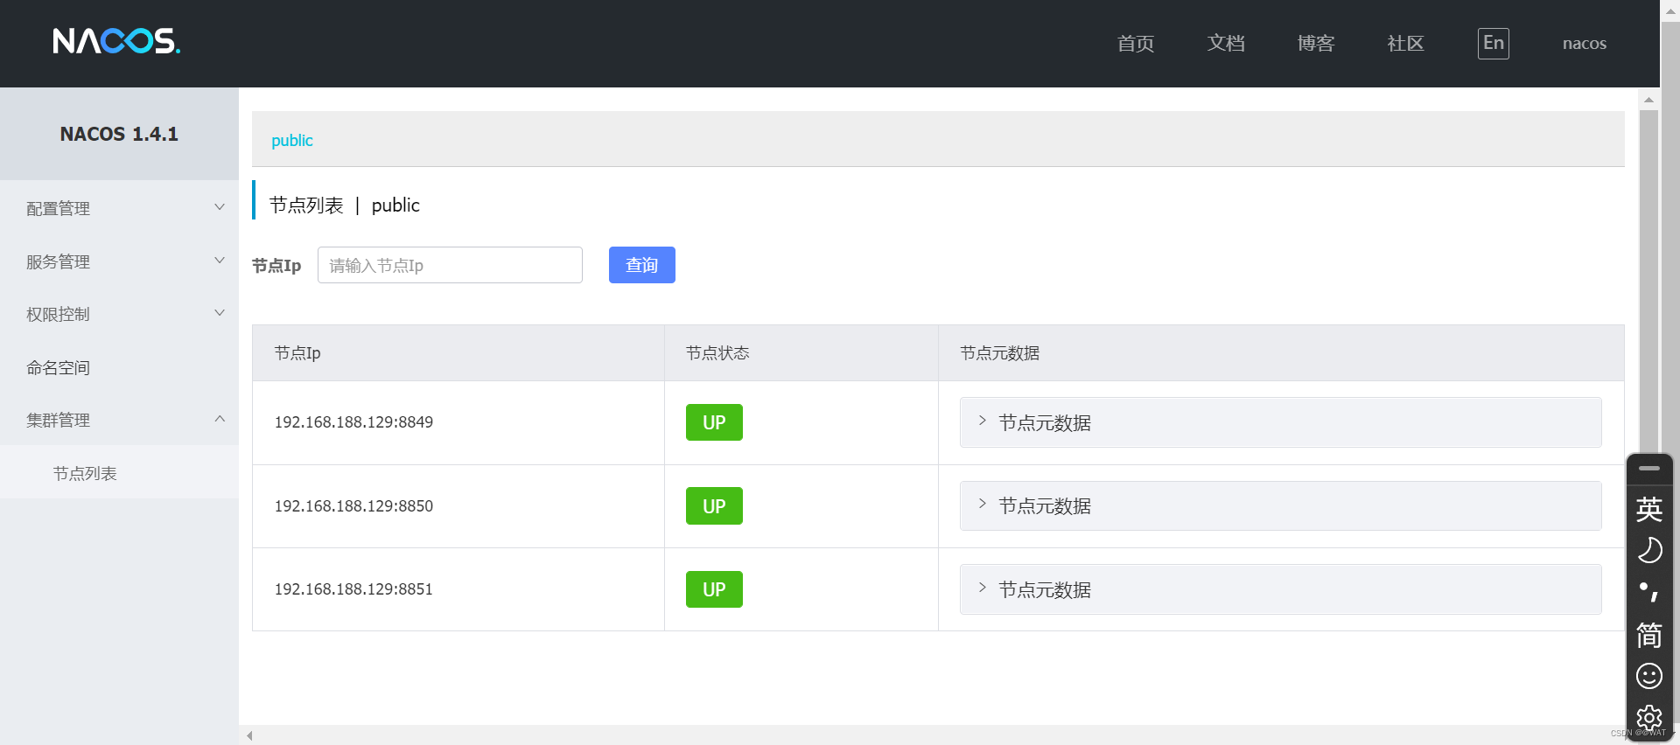Open 文档 in top navigation

click(1226, 43)
